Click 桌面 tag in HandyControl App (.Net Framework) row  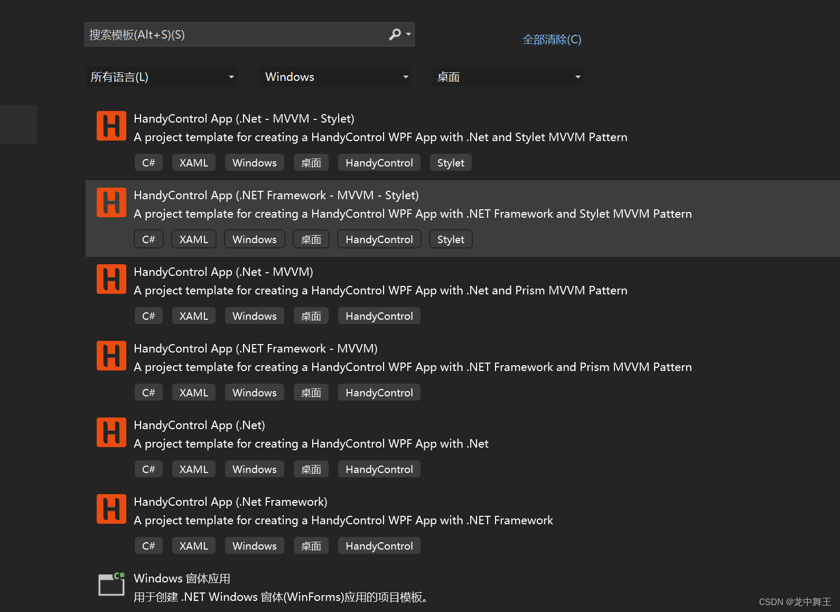tap(311, 546)
